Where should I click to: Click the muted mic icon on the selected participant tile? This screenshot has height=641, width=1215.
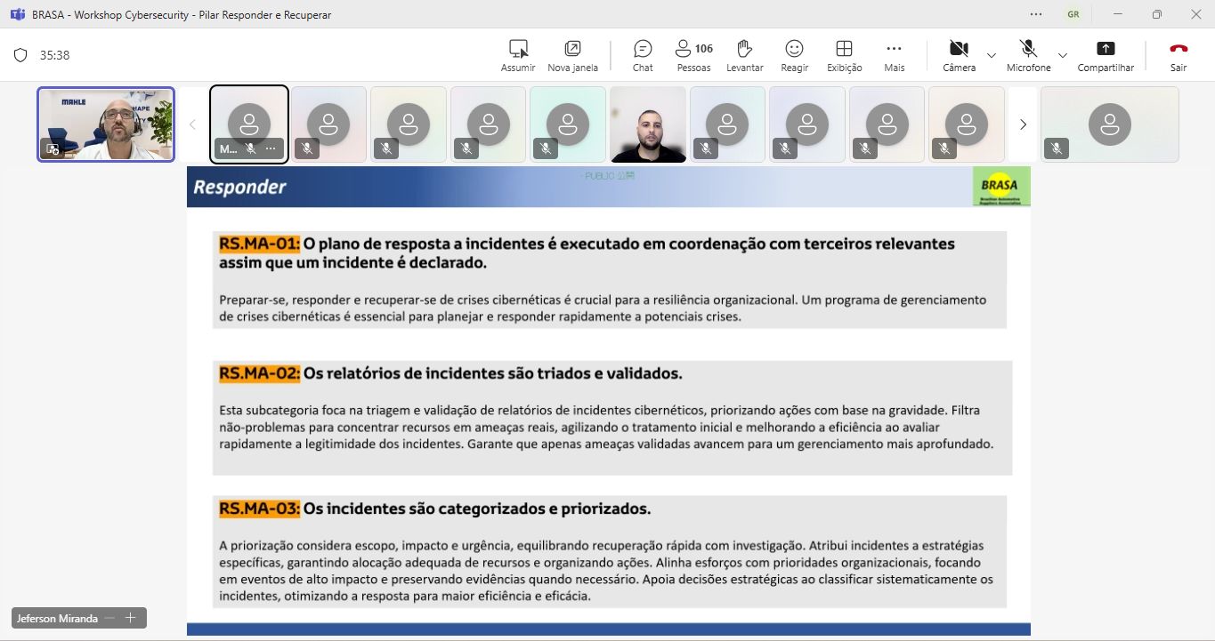pos(251,148)
